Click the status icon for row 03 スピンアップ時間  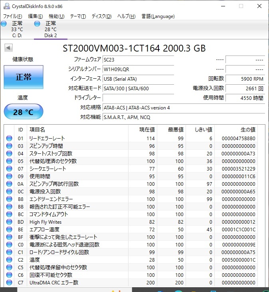pyautogui.click(x=9, y=146)
